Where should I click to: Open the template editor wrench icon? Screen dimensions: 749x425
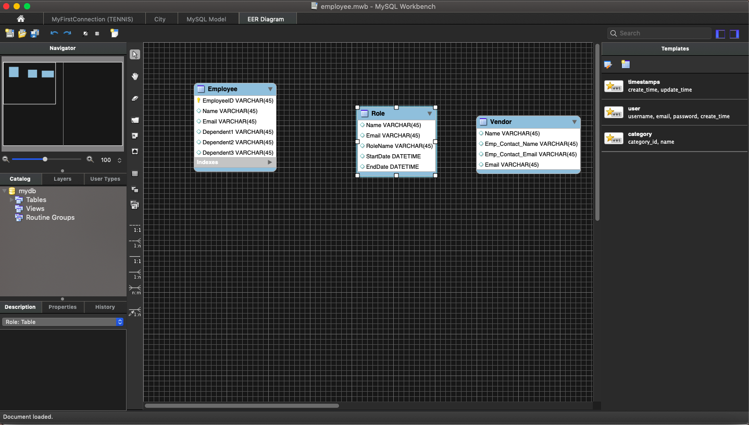[x=608, y=65]
